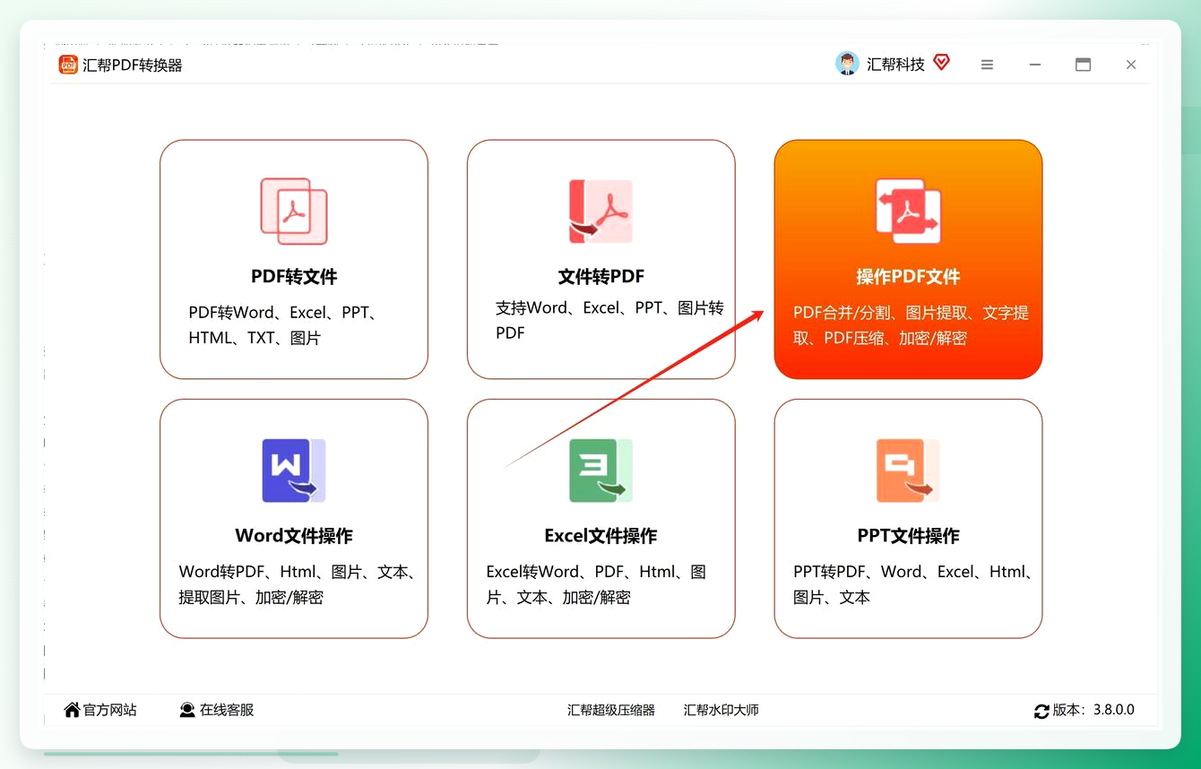Click the Word文件操作 title
Image resolution: width=1201 pixels, height=769 pixels.
click(x=294, y=536)
